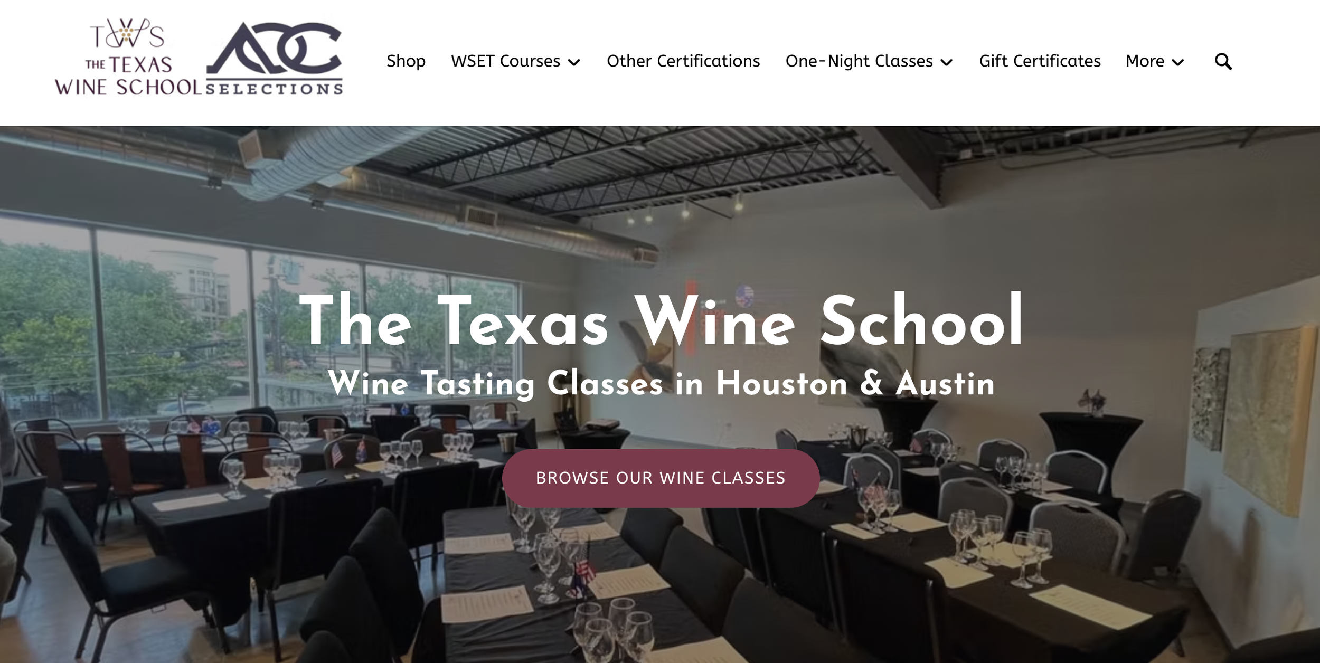Expand the One-Night Classes chevron arrow

pyautogui.click(x=947, y=62)
